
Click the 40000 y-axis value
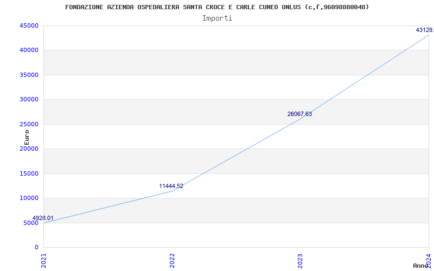coord(29,50)
